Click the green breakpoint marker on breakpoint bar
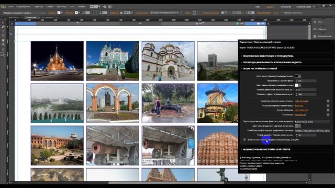 237,23
